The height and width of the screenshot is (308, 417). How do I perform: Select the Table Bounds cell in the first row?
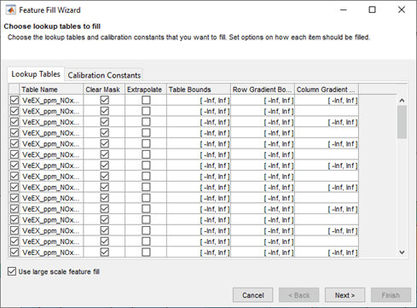tap(199, 100)
